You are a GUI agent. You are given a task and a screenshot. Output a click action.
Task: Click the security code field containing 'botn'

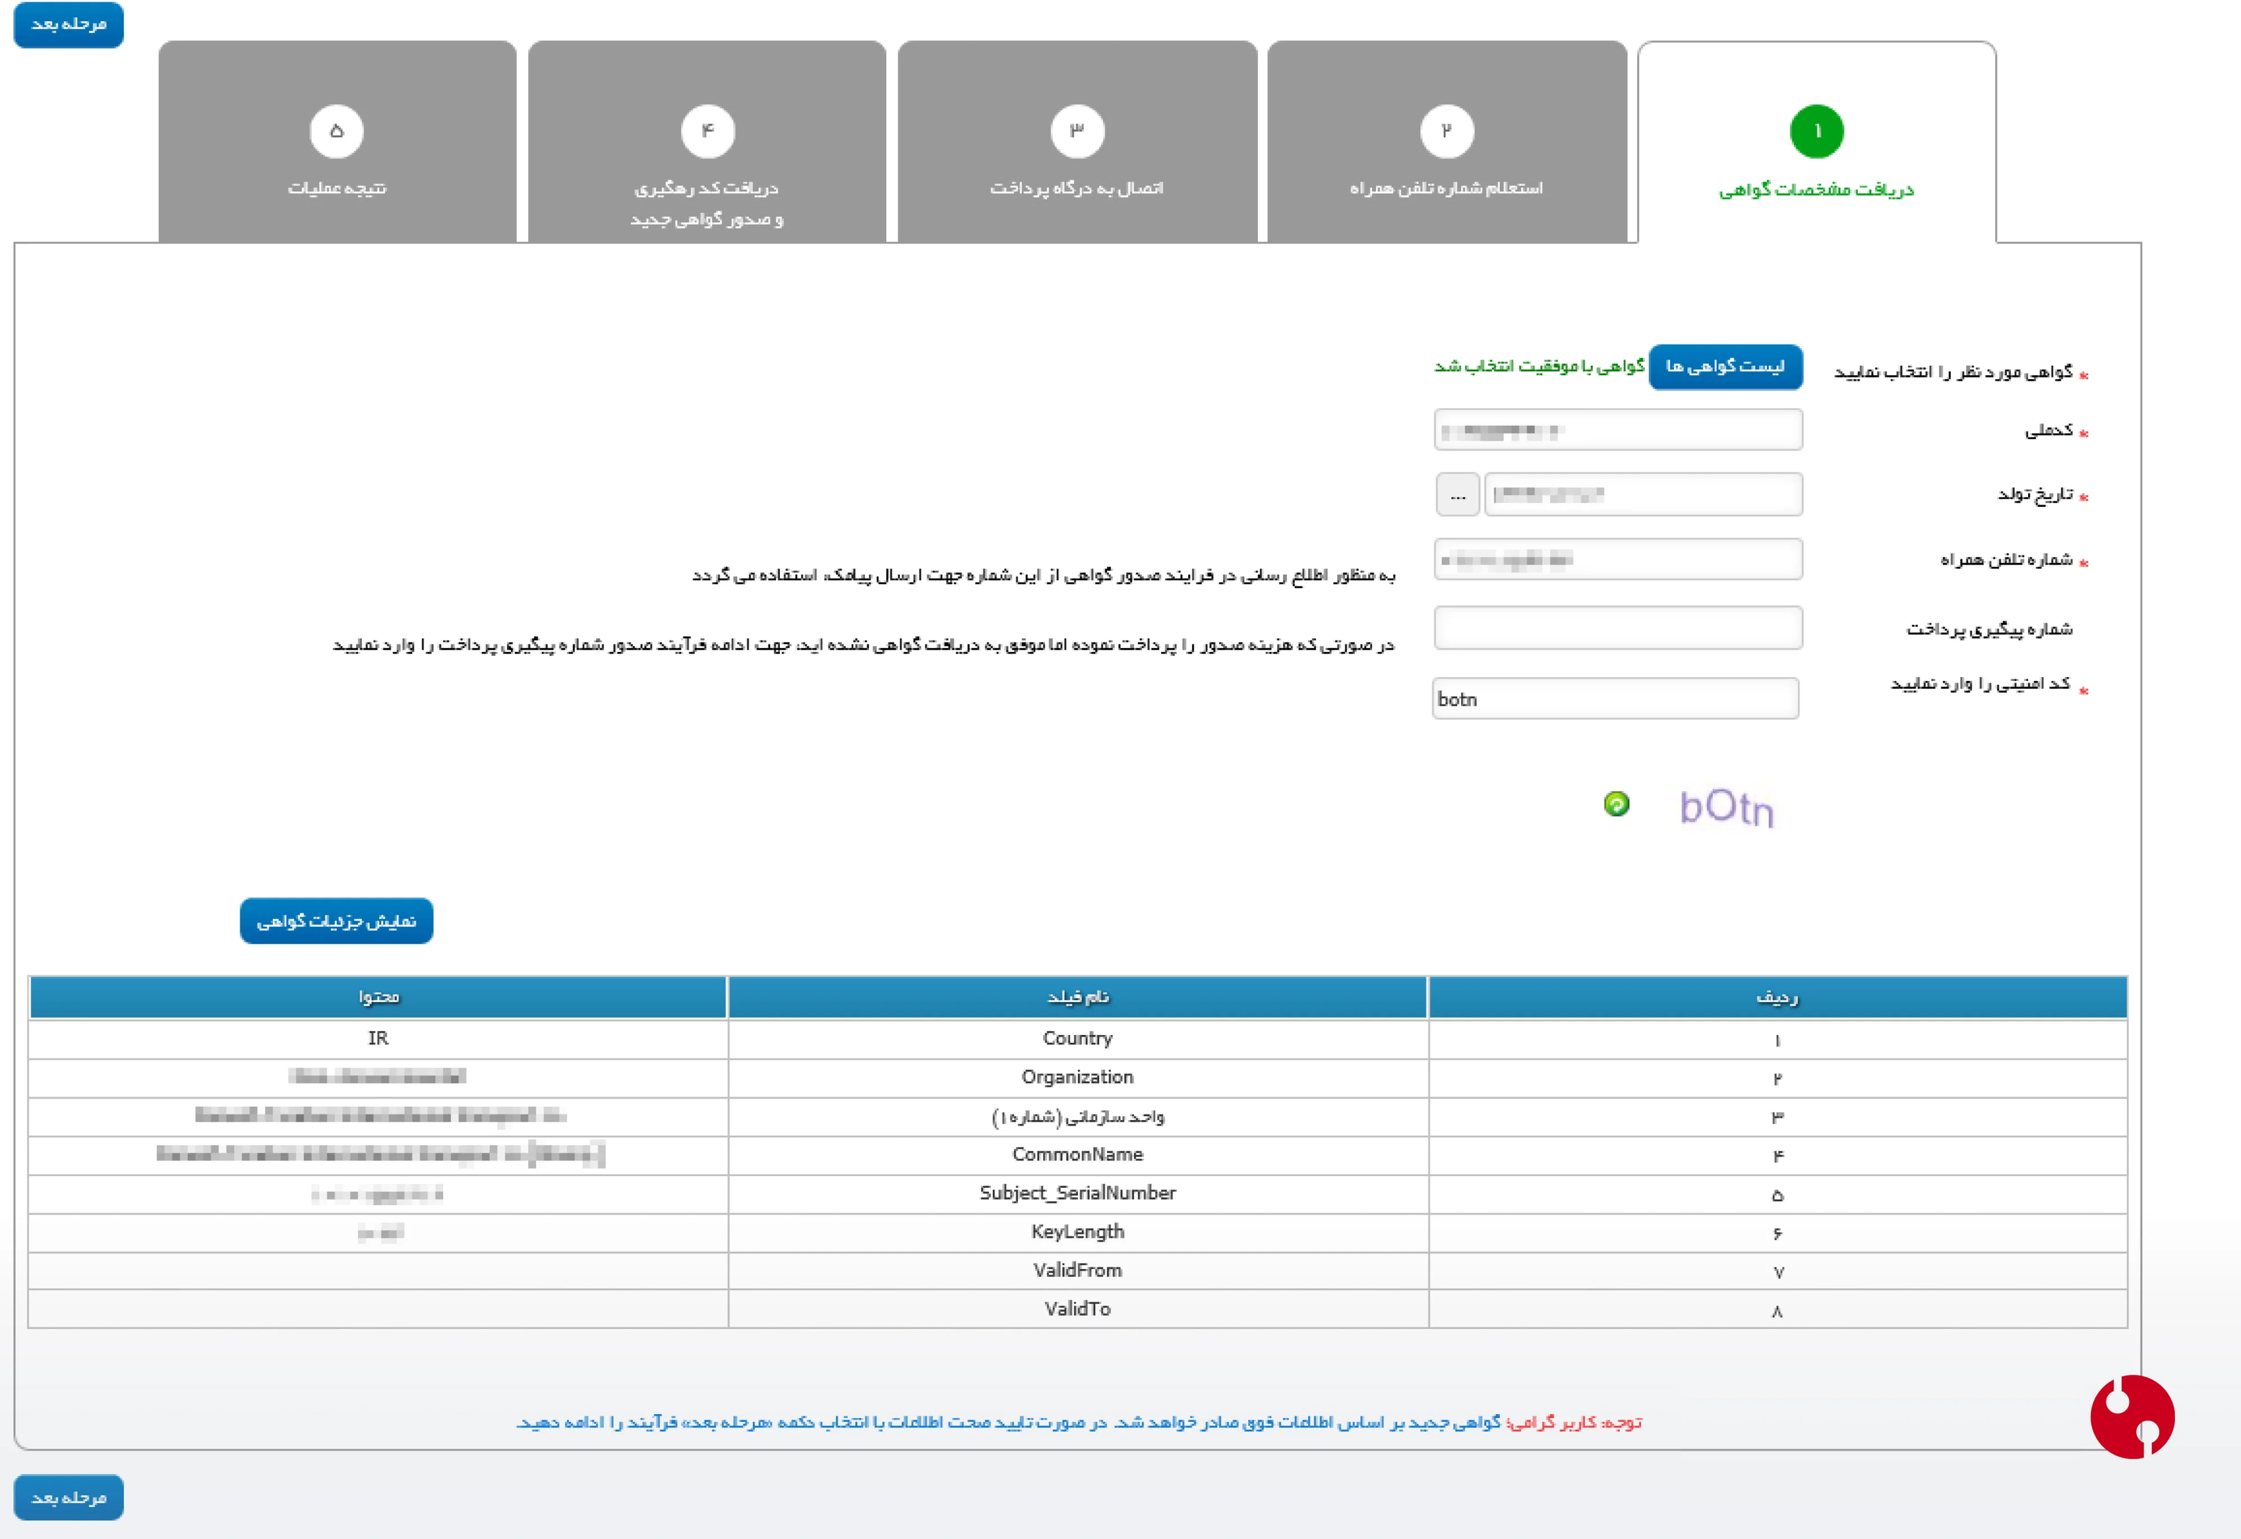[x=1616, y=698]
